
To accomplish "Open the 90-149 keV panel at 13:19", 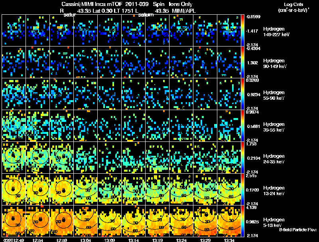I will (157, 62).
